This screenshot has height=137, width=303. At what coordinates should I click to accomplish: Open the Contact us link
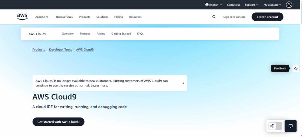(x=233, y=5)
